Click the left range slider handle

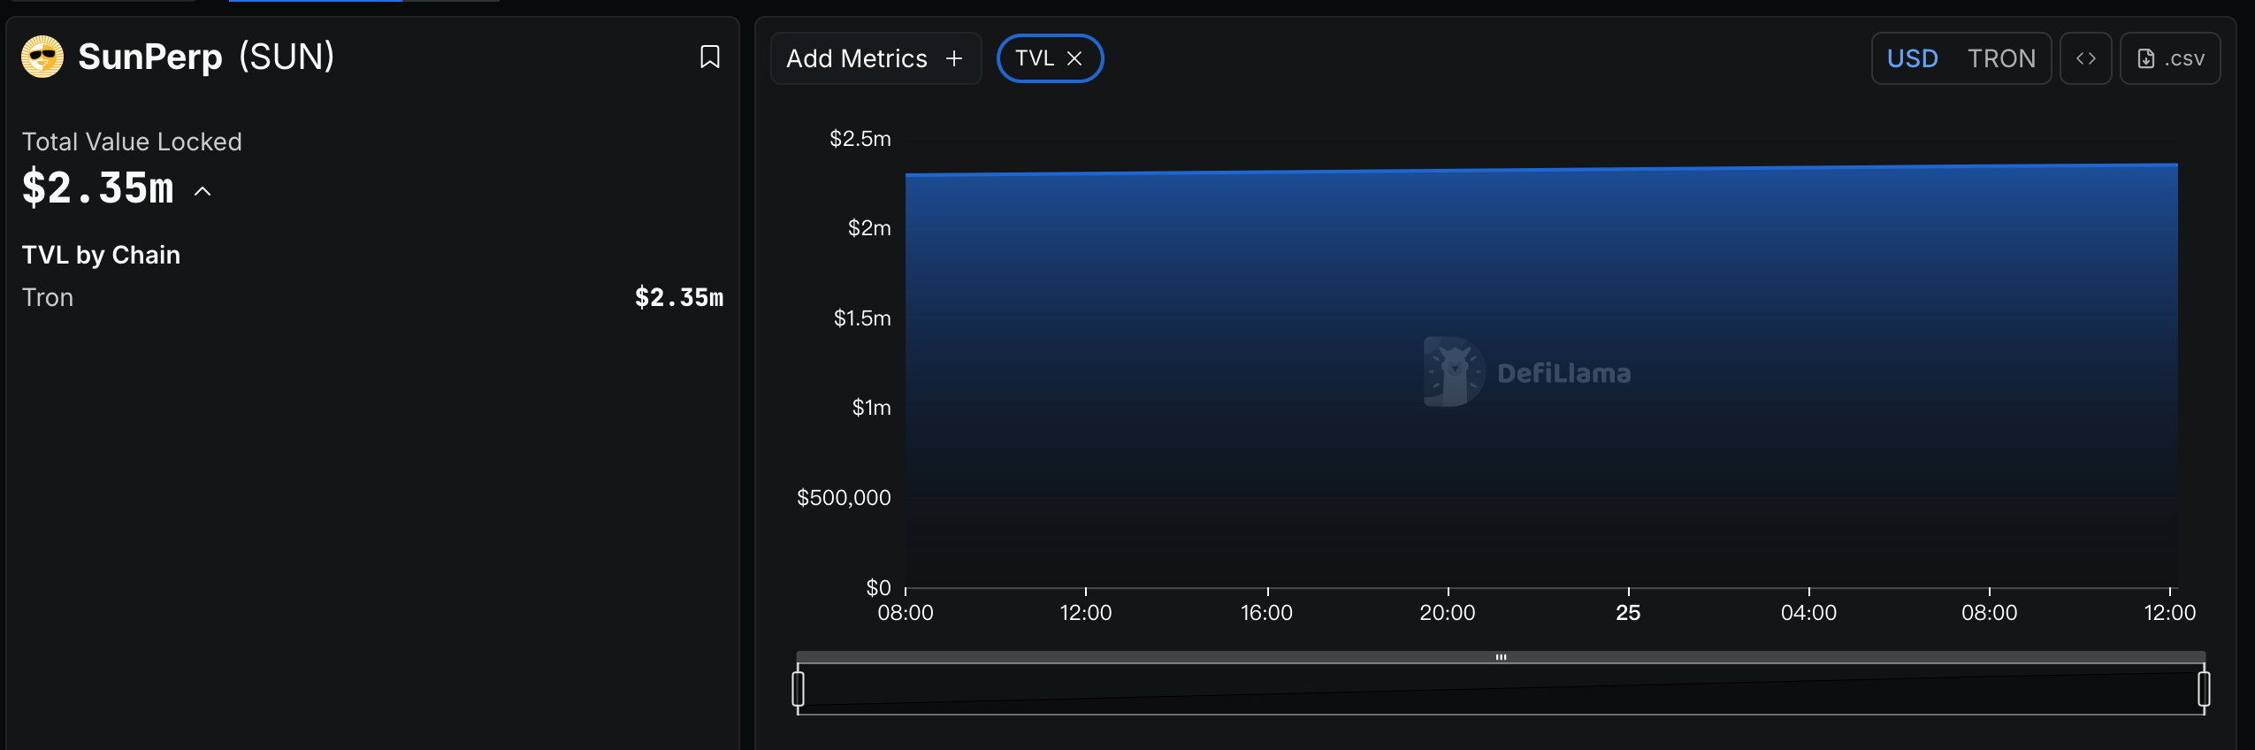click(x=798, y=688)
